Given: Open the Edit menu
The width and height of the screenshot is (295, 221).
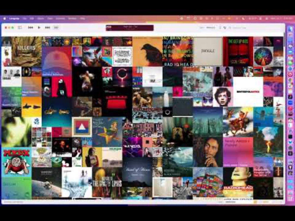Looking at the screenshot, I should 32,18.
